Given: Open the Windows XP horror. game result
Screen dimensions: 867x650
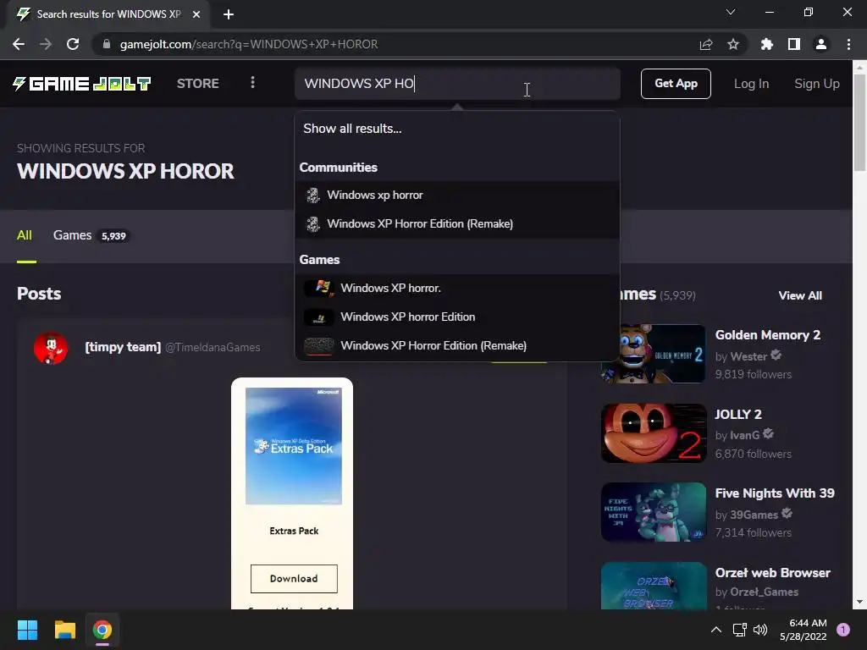Looking at the screenshot, I should tap(457, 288).
